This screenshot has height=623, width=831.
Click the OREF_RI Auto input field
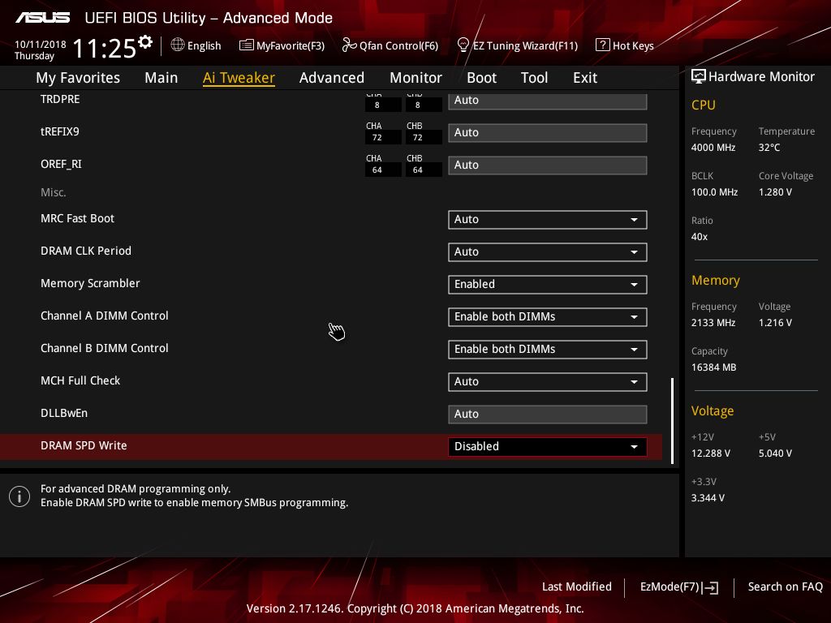[548, 165]
